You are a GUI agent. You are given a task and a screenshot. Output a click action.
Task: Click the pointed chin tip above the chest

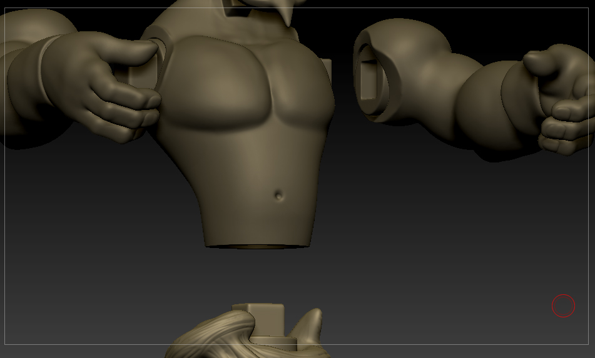coord(288,15)
